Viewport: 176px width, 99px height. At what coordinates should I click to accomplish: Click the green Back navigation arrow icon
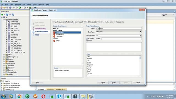coord(20,8)
